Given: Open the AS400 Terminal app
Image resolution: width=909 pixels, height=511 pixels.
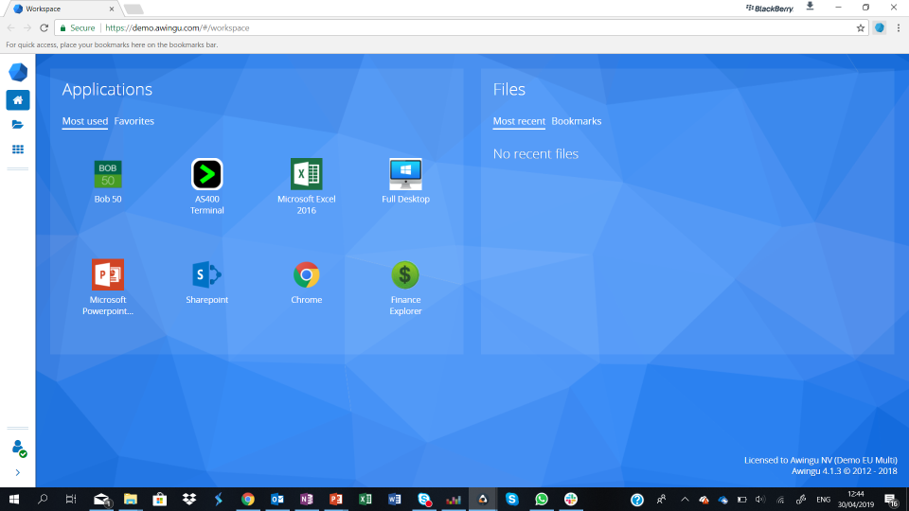Looking at the screenshot, I should point(207,186).
